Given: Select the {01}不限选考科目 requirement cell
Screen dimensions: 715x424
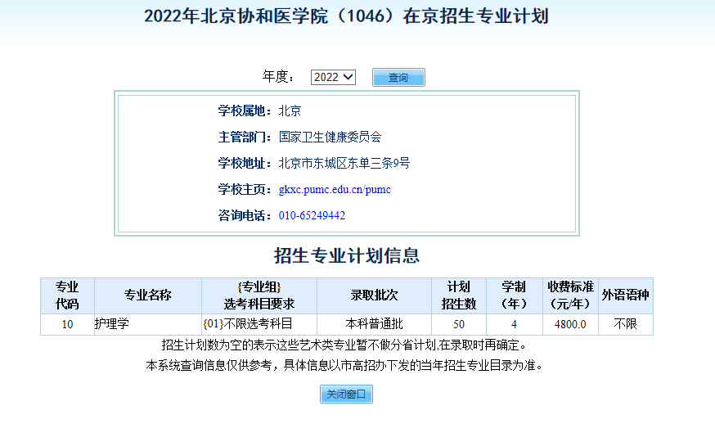Looking at the screenshot, I should pyautogui.click(x=248, y=324).
